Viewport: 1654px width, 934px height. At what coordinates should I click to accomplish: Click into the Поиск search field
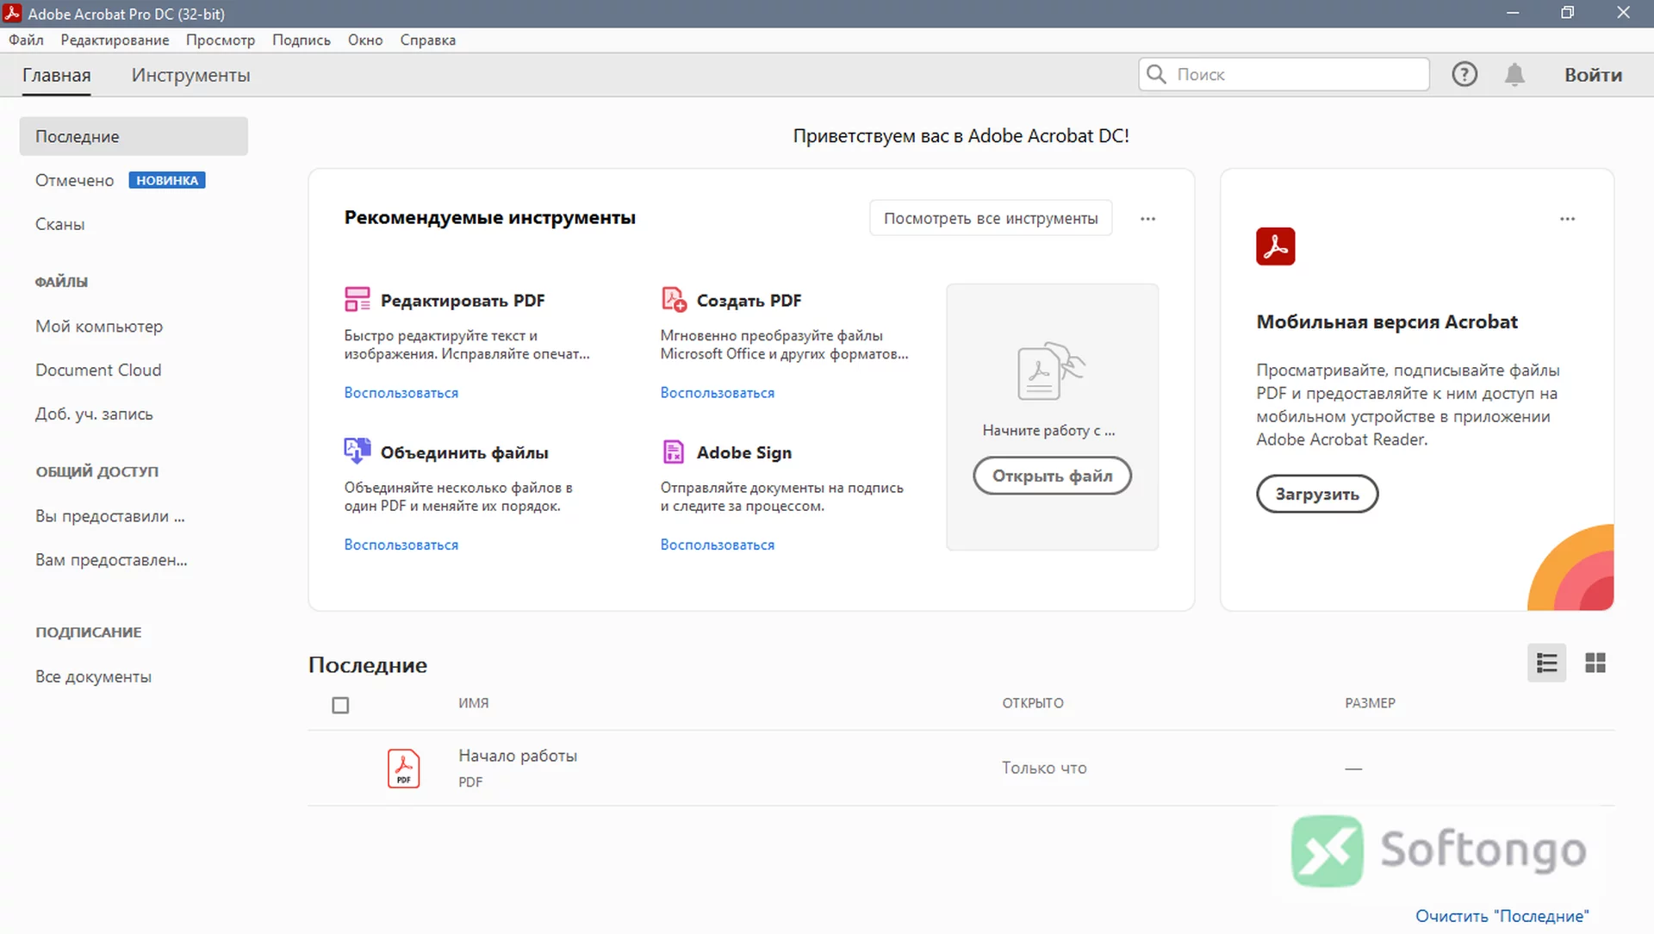coord(1284,74)
